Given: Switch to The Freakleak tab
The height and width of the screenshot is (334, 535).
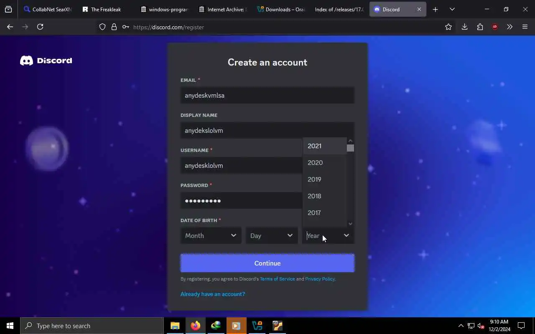Looking at the screenshot, I should pos(106,9).
